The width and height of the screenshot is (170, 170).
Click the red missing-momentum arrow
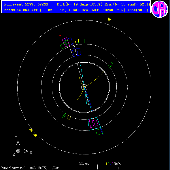click(62, 38)
